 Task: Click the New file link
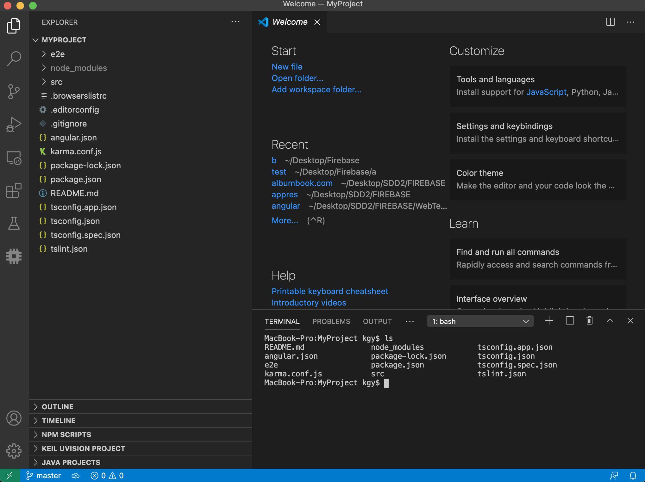pos(287,67)
